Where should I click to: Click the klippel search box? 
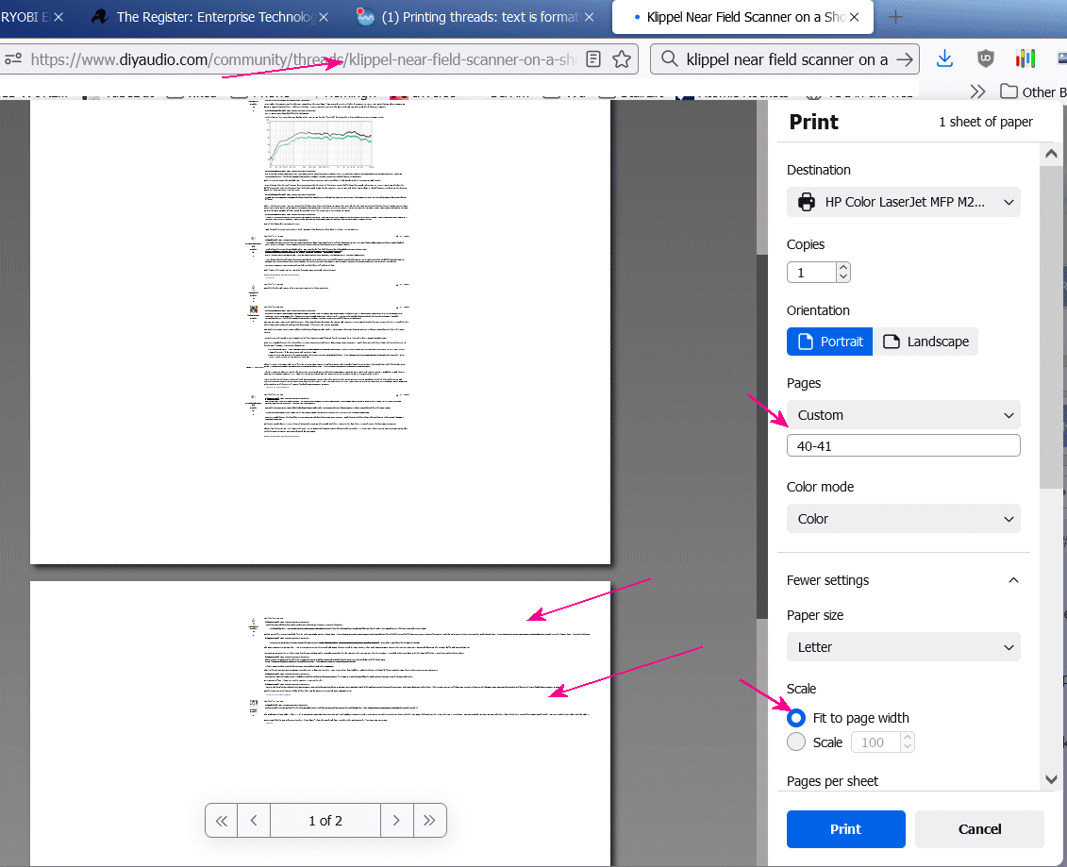[x=786, y=59]
